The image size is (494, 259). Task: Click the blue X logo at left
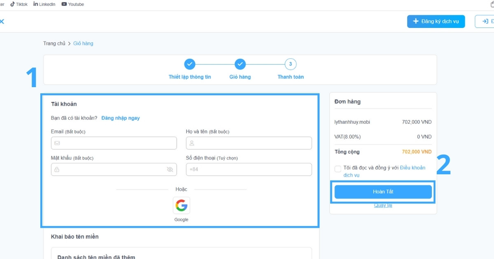click(2, 21)
